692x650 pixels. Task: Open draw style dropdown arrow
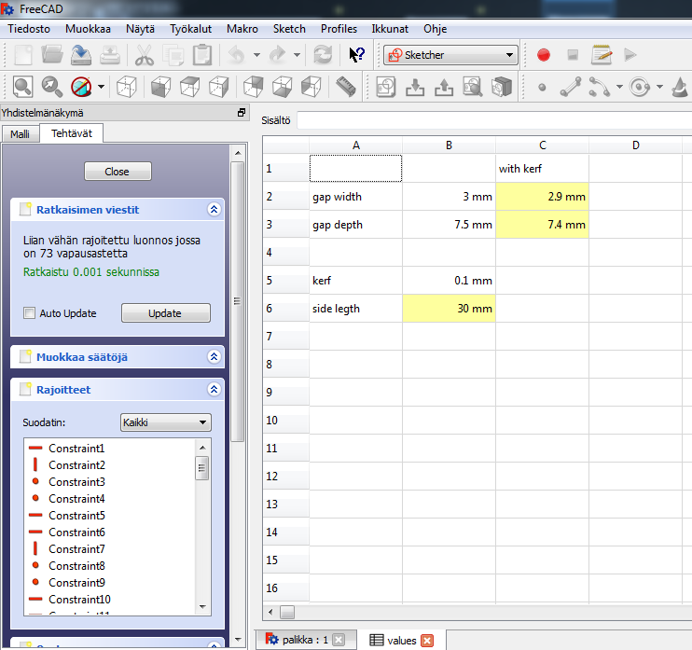coord(101,87)
